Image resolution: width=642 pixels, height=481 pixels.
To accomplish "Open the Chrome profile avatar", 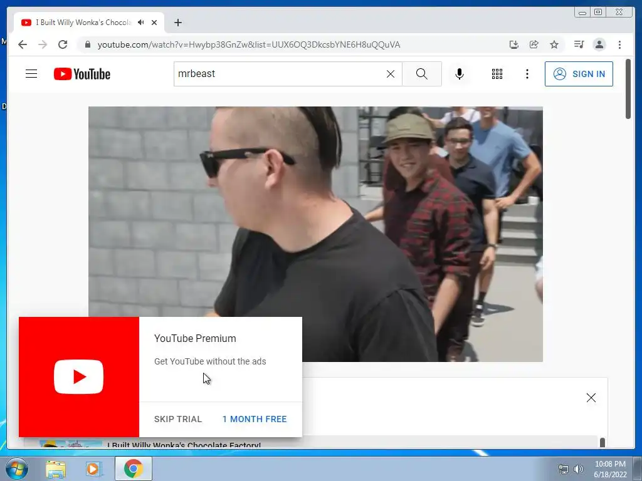I will click(599, 44).
